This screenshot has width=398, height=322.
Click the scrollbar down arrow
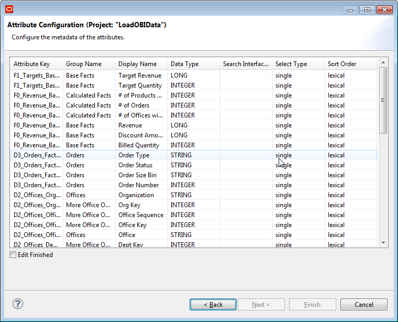click(x=383, y=243)
